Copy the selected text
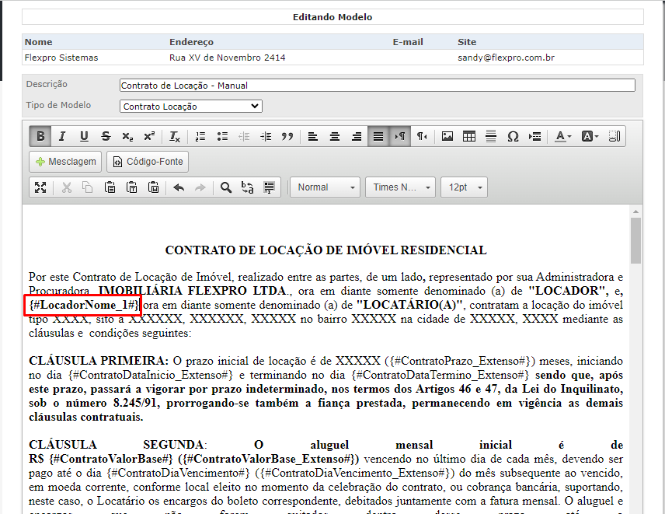Image resolution: width=665 pixels, height=514 pixels. point(88,187)
